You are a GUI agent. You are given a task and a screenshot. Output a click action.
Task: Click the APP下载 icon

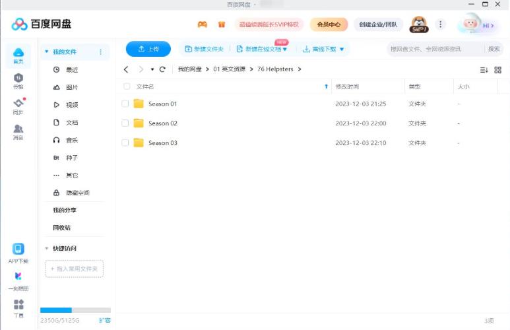click(18, 249)
